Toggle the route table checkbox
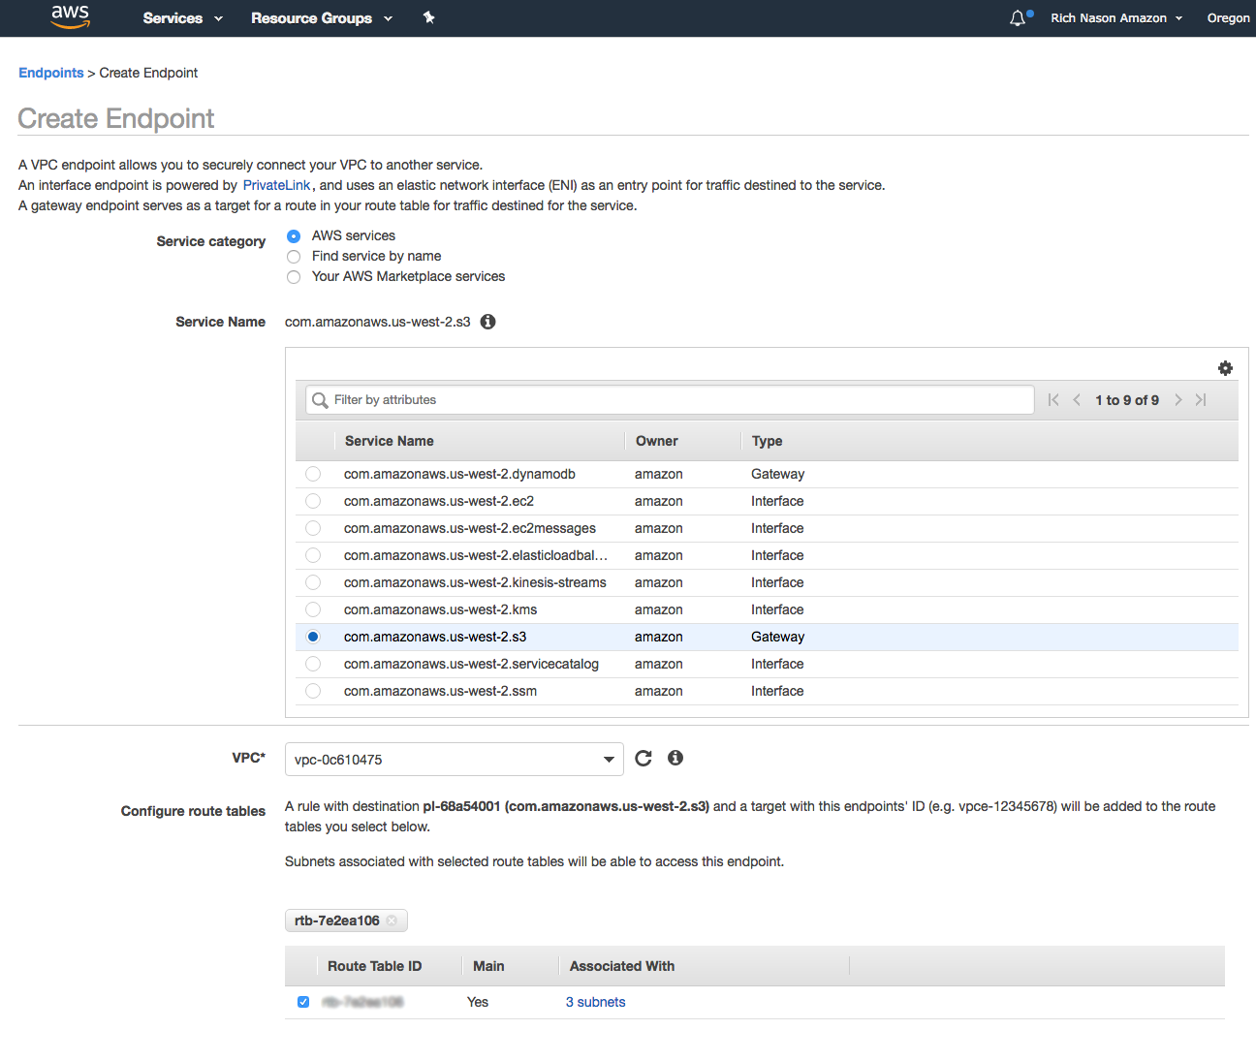 click(x=303, y=1002)
